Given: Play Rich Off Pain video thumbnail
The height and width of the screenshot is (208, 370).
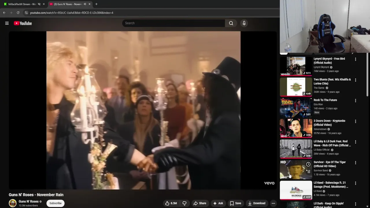Looking at the screenshot, I should (x=296, y=149).
